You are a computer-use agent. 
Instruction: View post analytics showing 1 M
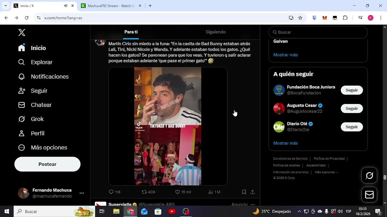(214, 192)
